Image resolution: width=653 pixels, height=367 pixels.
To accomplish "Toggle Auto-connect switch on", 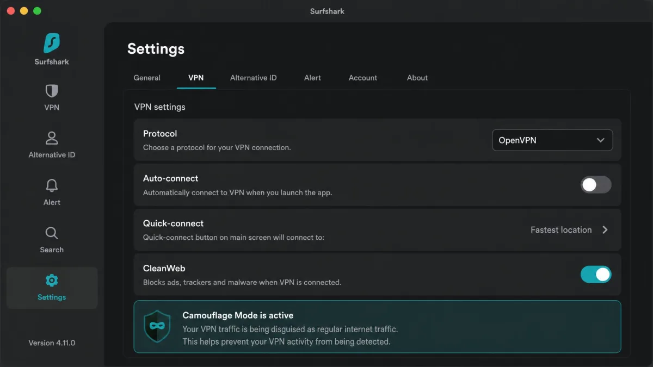I will [x=596, y=185].
